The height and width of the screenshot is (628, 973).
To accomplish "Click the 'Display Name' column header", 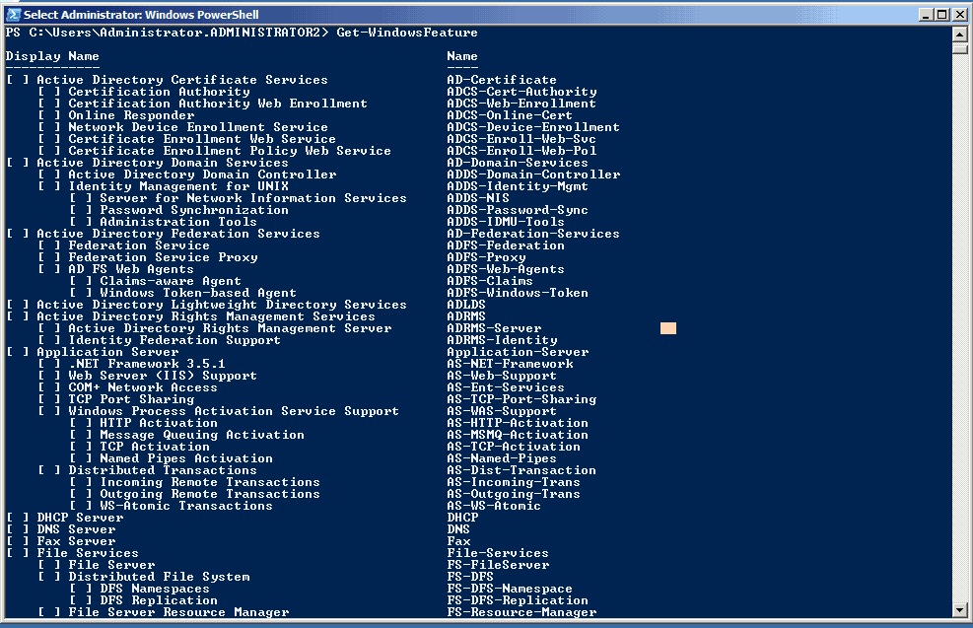I will (52, 56).
